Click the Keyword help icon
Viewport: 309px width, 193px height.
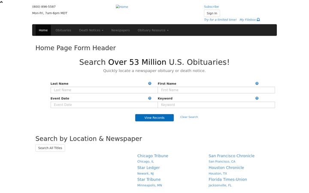click(257, 98)
